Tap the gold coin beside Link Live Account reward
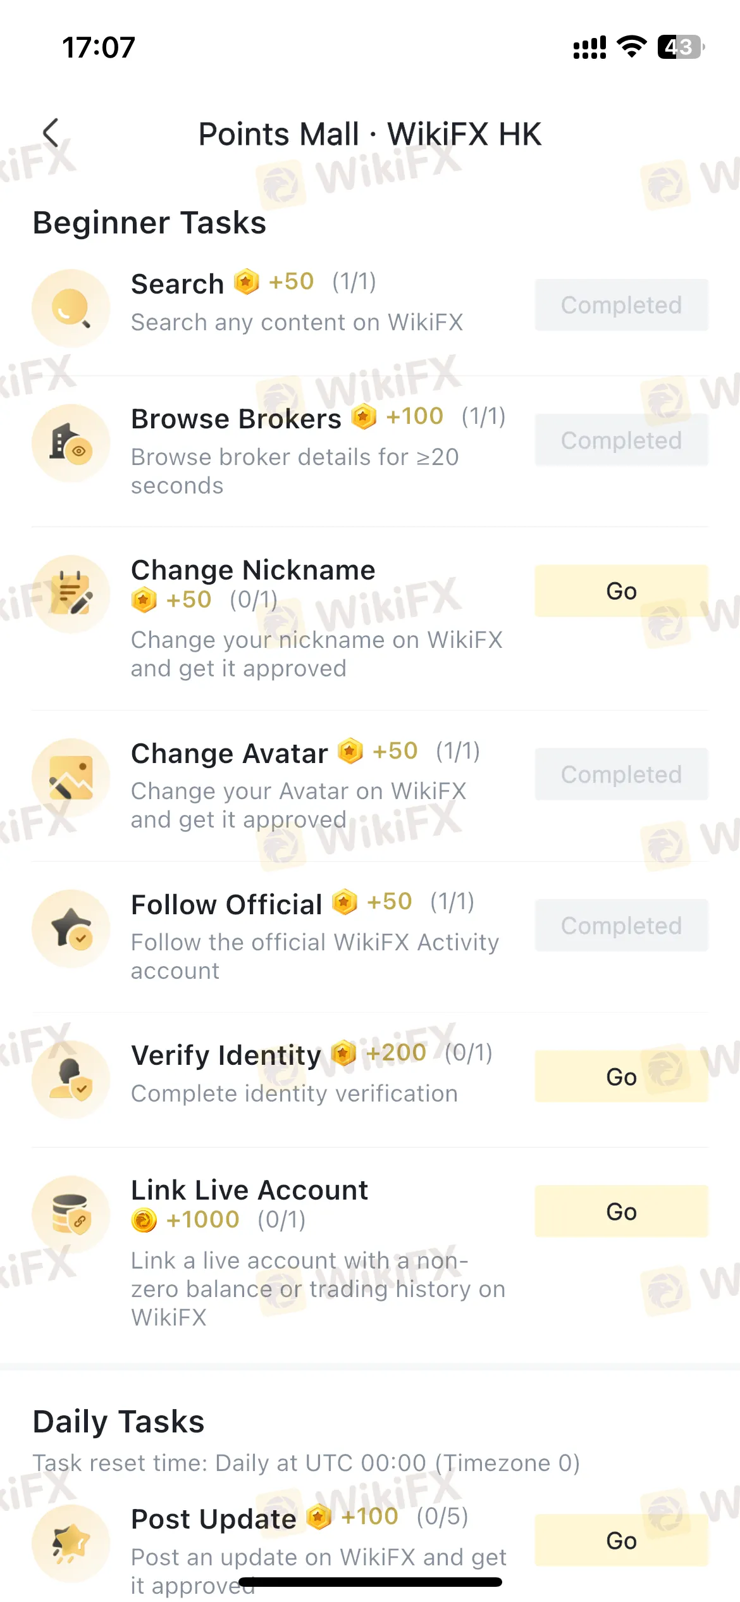 point(144,1220)
